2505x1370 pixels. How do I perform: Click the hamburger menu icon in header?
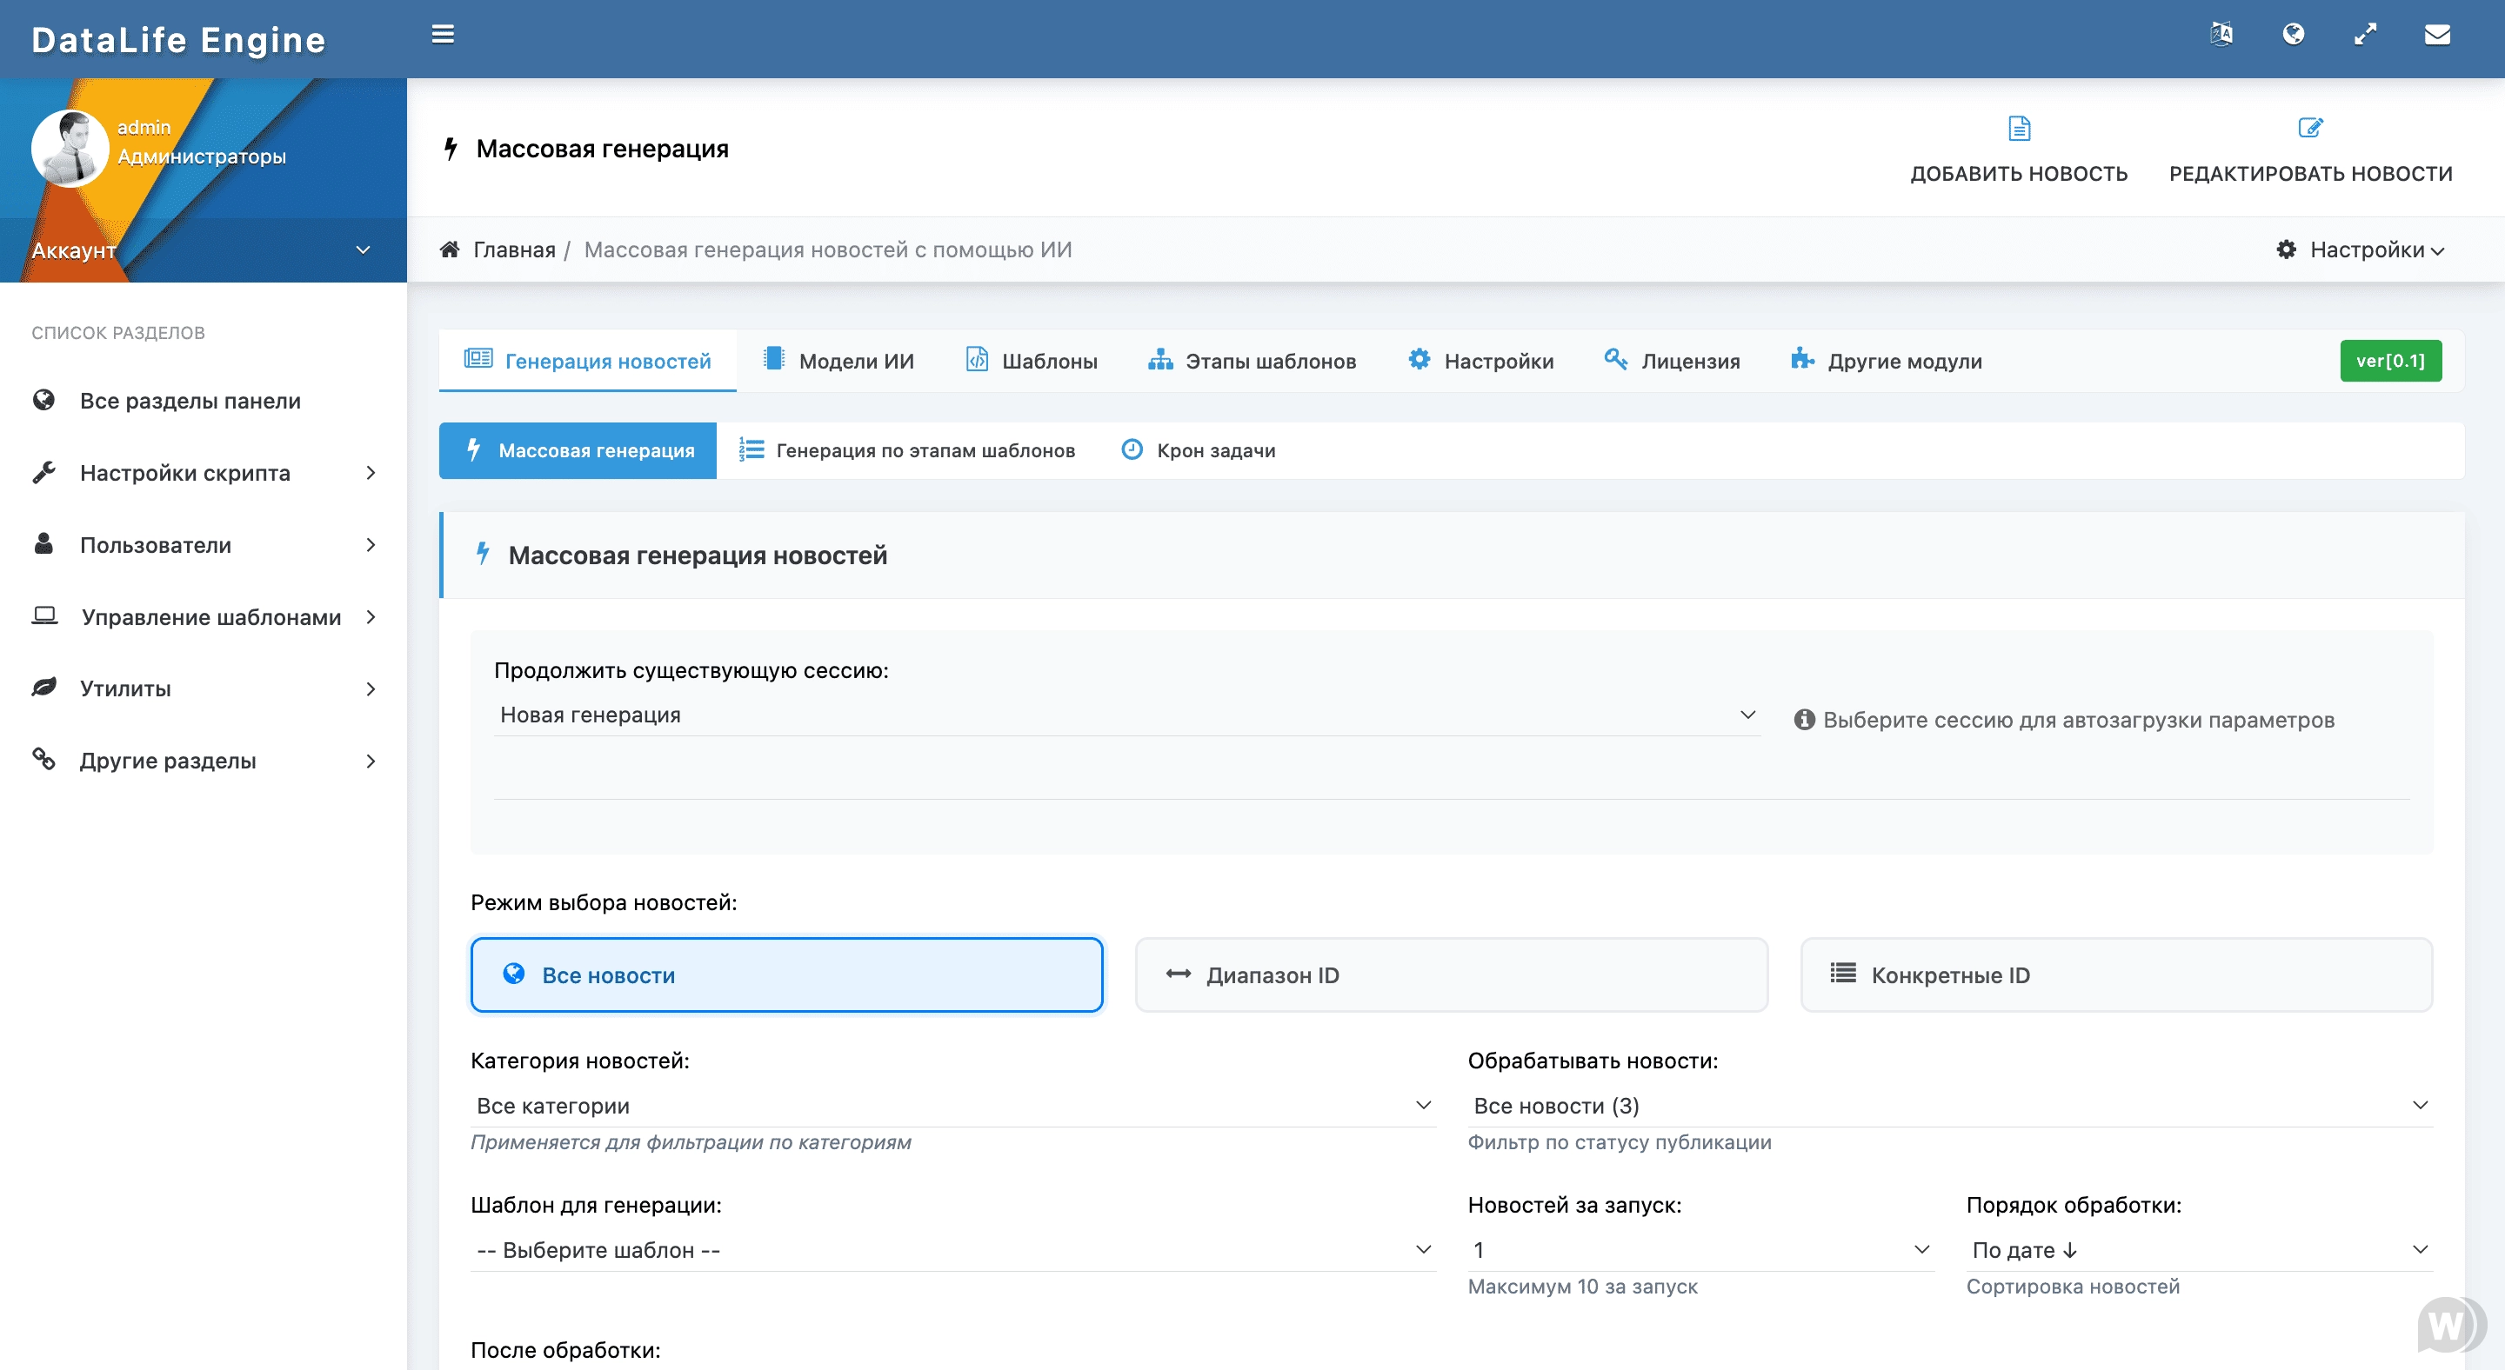click(x=443, y=35)
